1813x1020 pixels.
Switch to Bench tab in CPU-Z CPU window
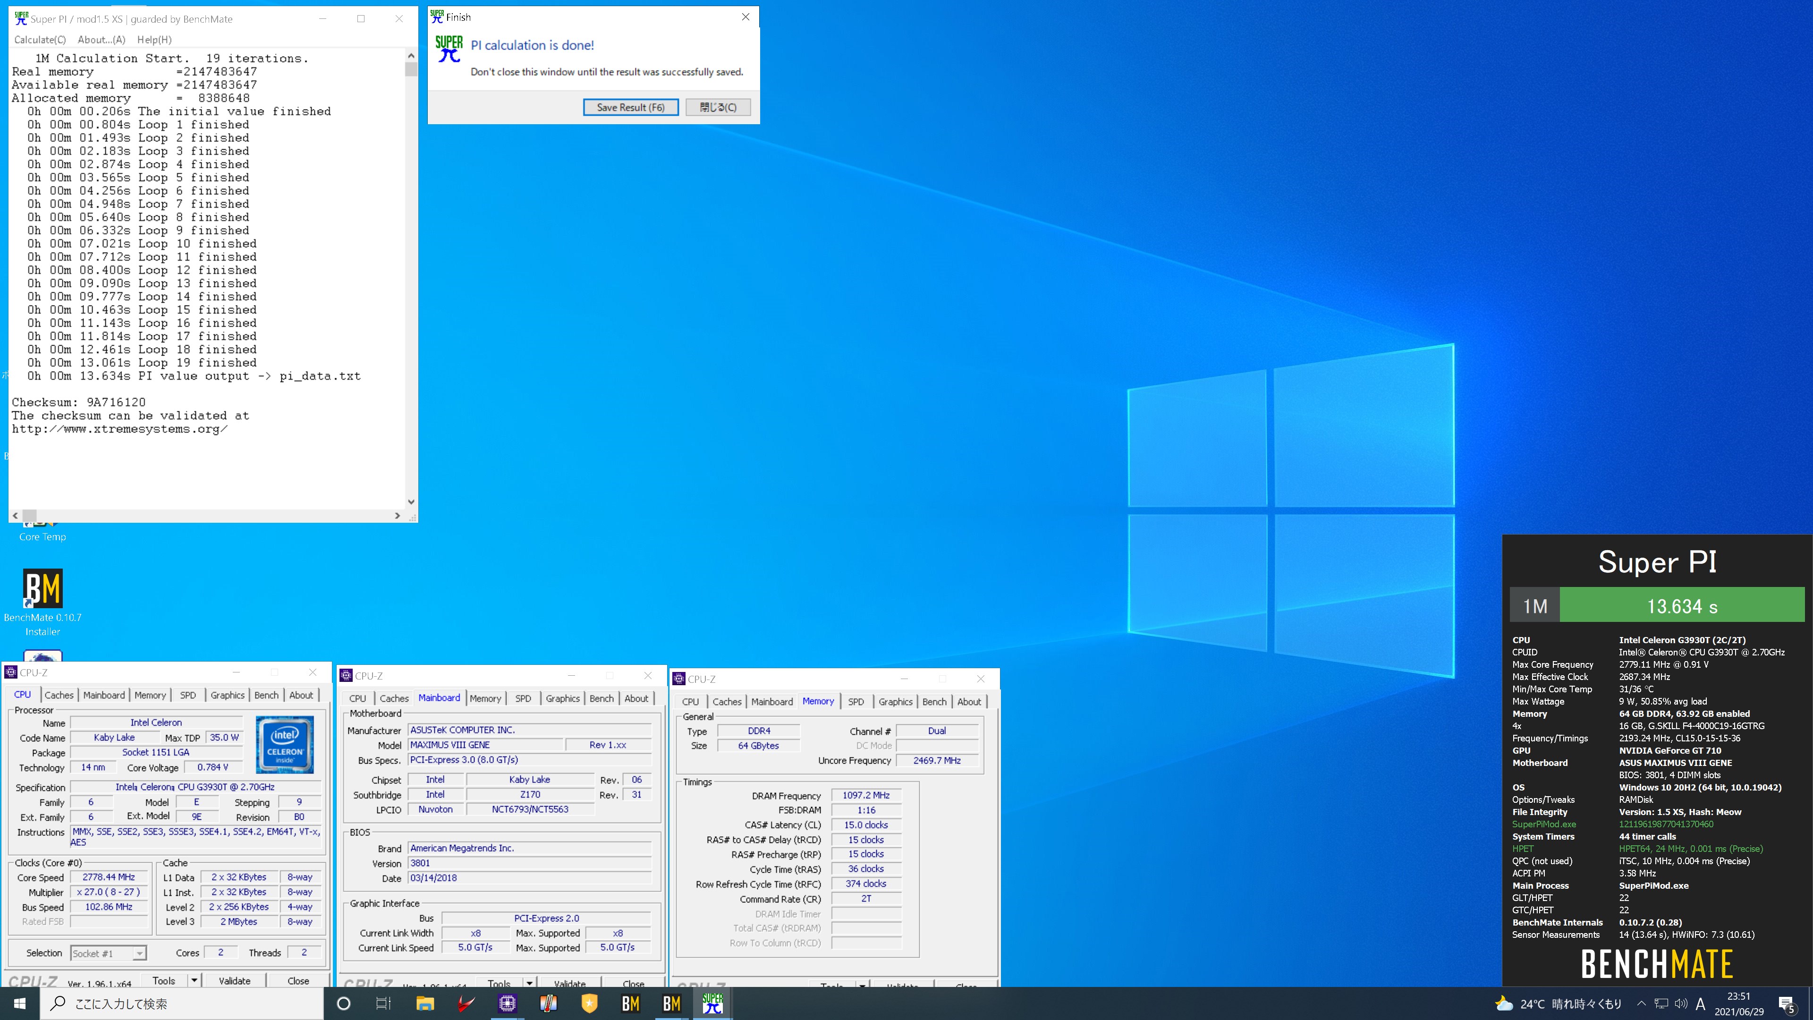[266, 695]
